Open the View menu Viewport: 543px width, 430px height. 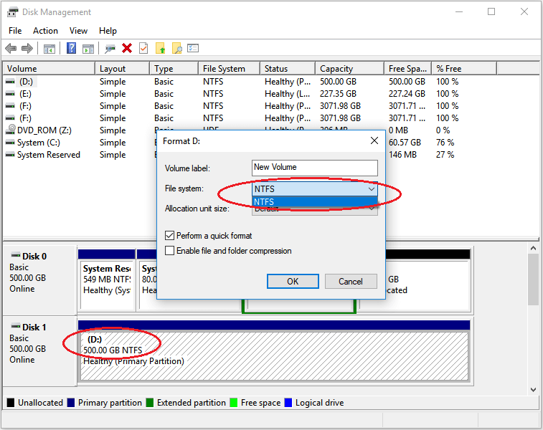pyautogui.click(x=78, y=31)
